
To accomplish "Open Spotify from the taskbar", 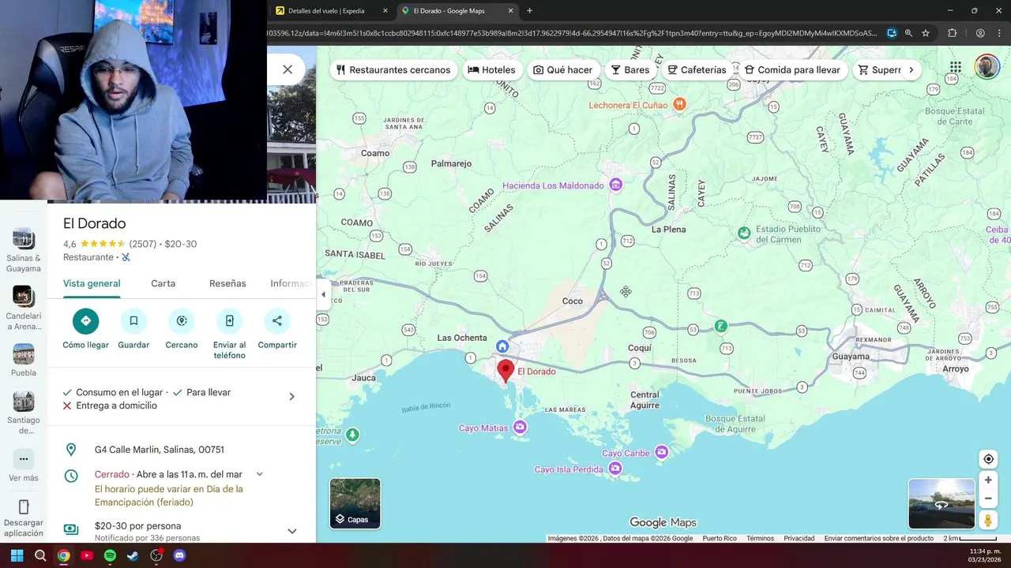I will 110,555.
